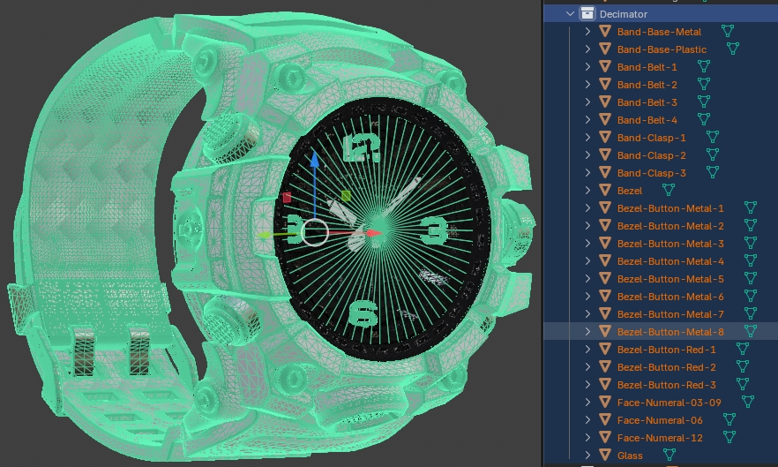778x467 pixels.
Task: Click the mesh data icon beside Bezel-Button-Red-2
Action: click(743, 366)
